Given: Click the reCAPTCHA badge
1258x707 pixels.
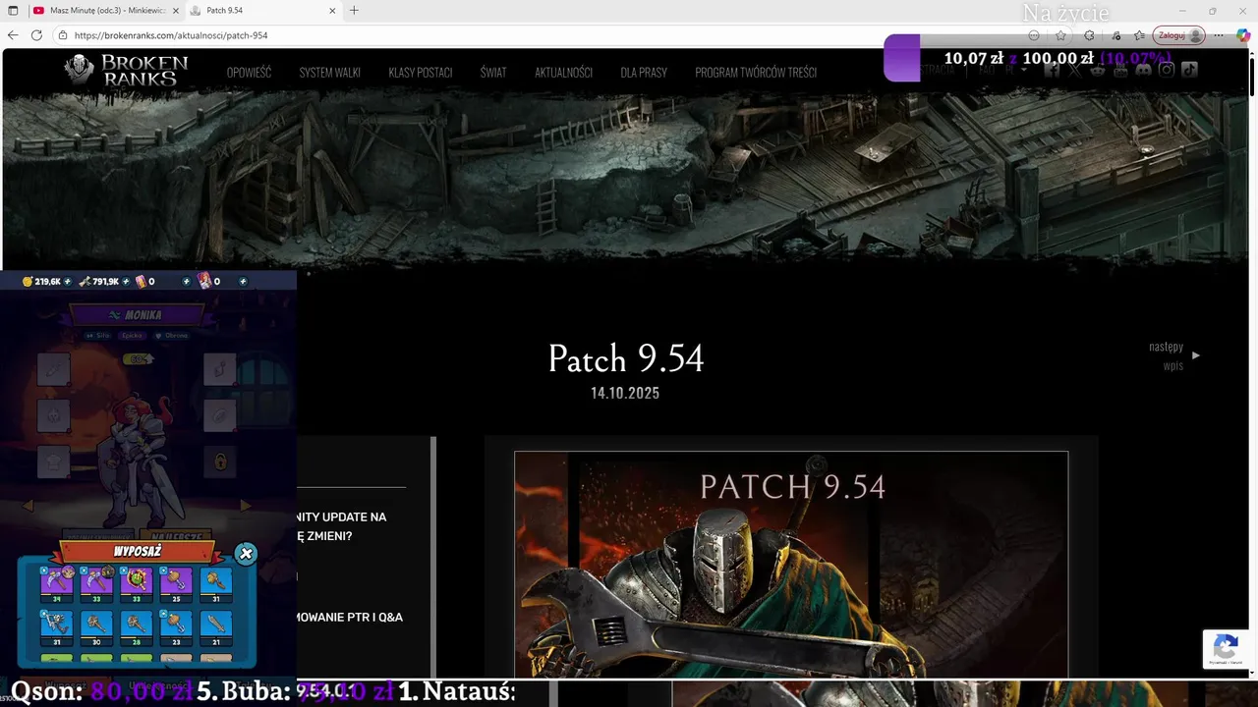Looking at the screenshot, I should click(1226, 650).
